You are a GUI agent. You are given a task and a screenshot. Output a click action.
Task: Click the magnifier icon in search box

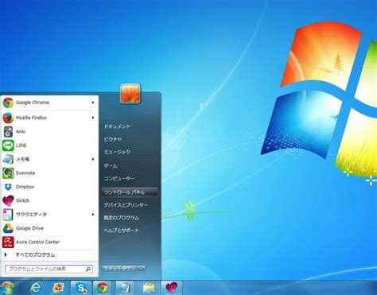click(x=88, y=269)
